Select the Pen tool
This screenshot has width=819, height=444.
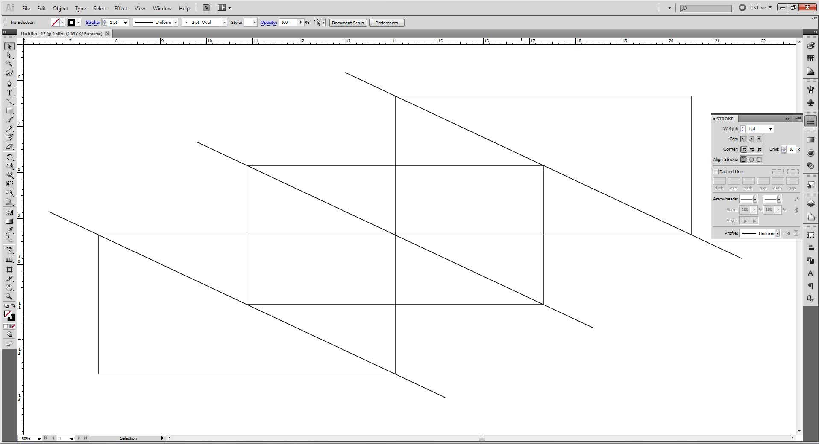pyautogui.click(x=9, y=84)
